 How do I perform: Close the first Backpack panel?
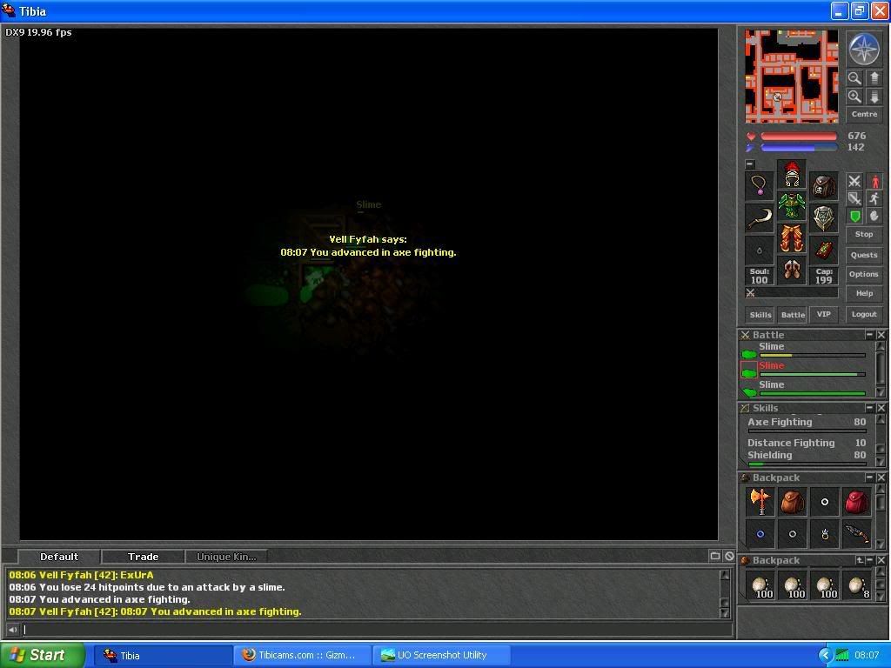pyautogui.click(x=881, y=478)
